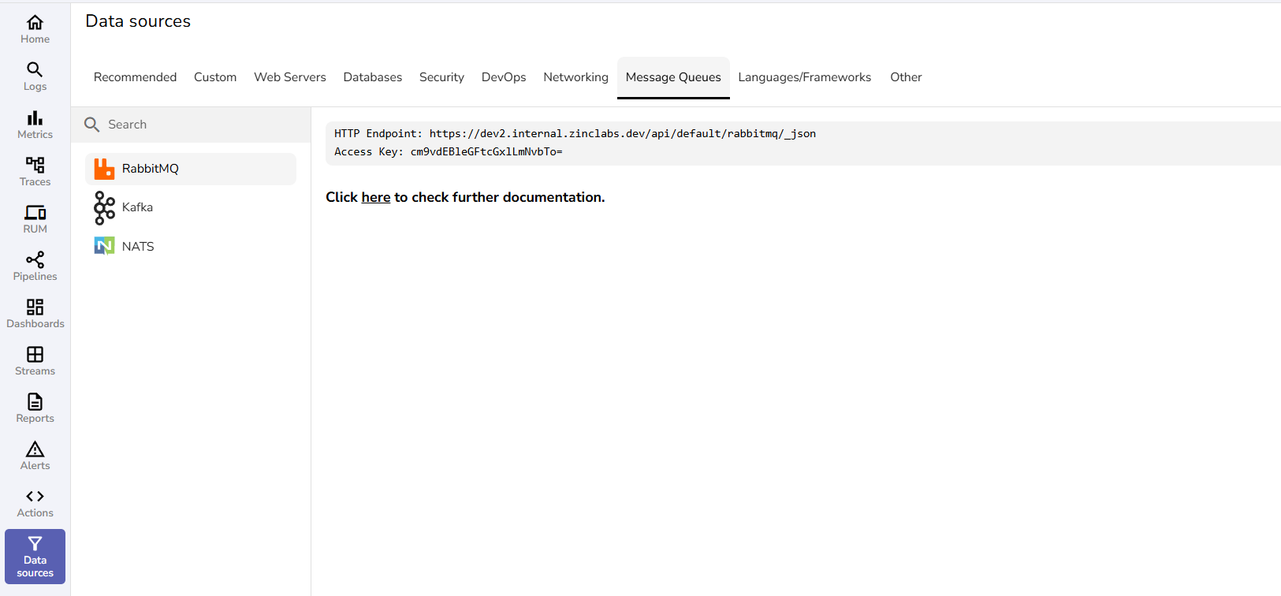Image resolution: width=1281 pixels, height=596 pixels.
Task: Open the Dashboards section
Action: [35, 314]
